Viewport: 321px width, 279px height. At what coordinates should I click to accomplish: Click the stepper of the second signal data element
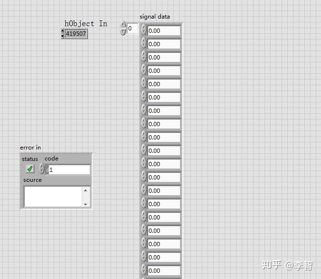(144, 43)
